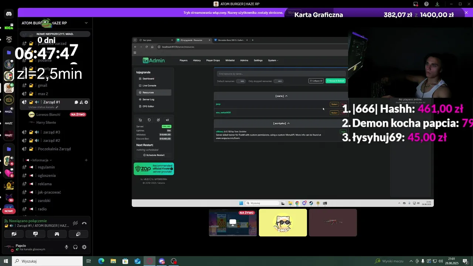Click Collapse All button in txAdmin

coord(316,81)
